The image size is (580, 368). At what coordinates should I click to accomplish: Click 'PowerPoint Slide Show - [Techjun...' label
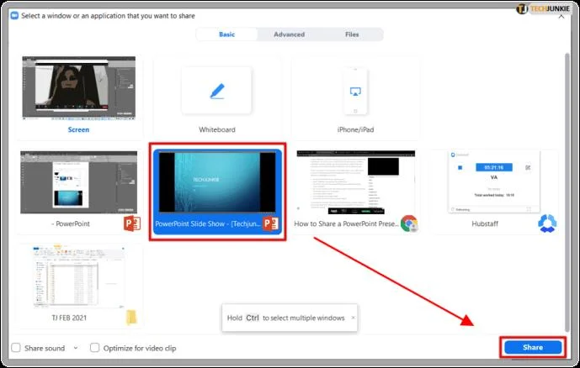point(208,223)
